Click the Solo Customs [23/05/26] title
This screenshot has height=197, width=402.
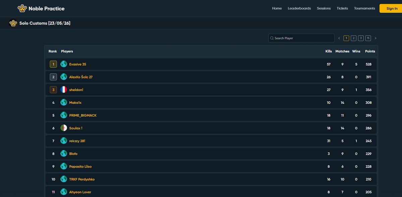tap(45, 23)
